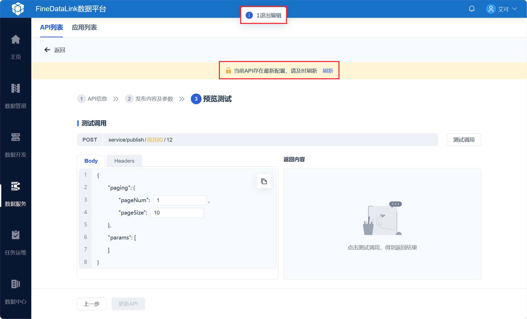
Task: Click inside the pageNum input field
Action: click(x=180, y=200)
